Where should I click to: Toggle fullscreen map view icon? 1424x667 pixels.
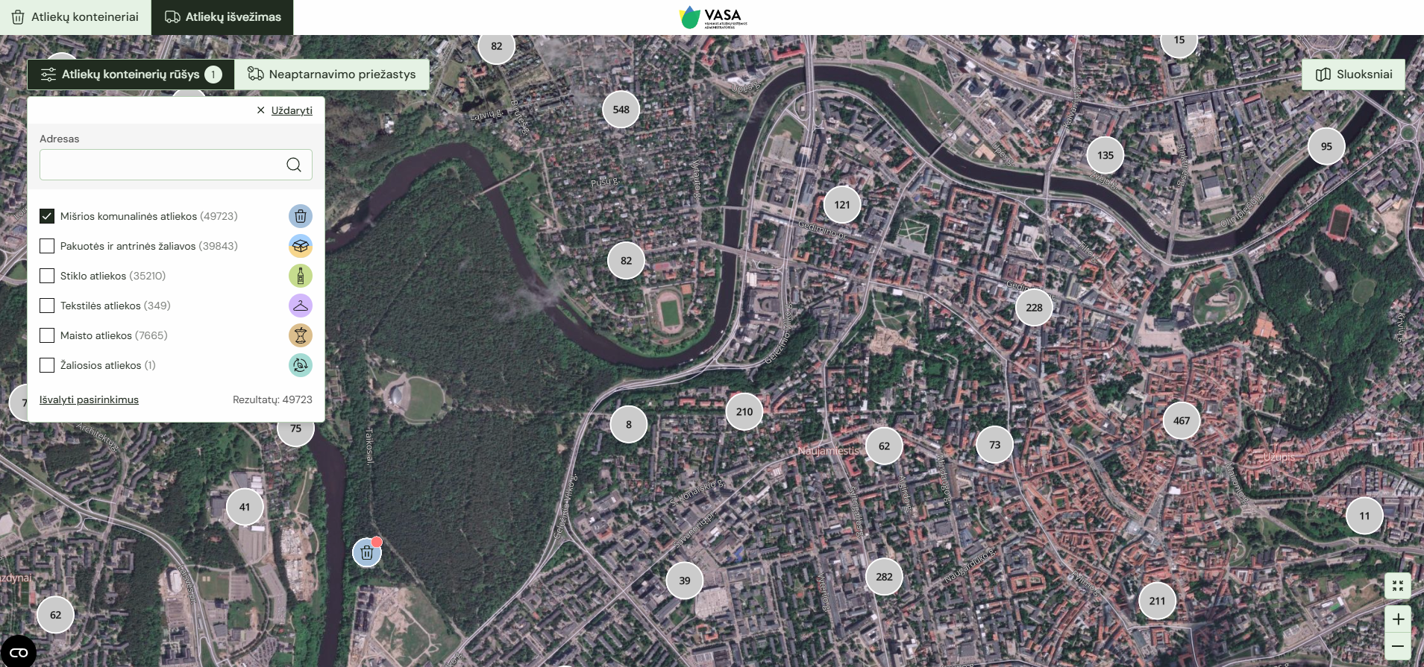tap(1397, 586)
